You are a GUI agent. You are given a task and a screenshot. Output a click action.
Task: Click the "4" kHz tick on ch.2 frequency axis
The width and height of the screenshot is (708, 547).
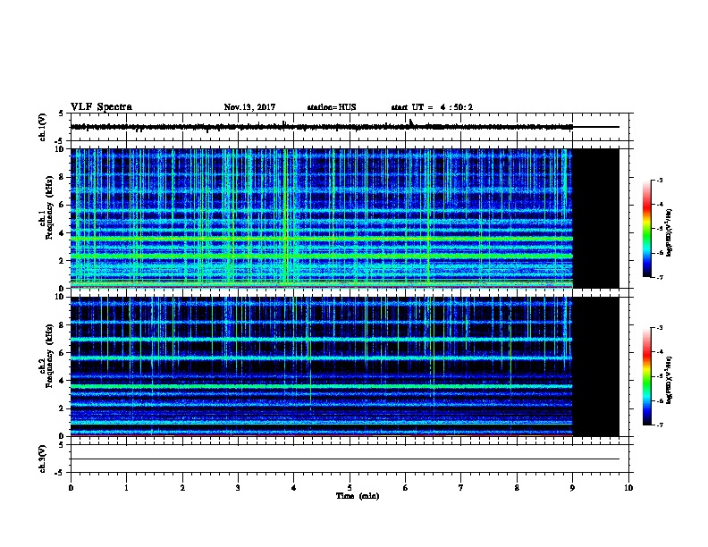[62, 381]
